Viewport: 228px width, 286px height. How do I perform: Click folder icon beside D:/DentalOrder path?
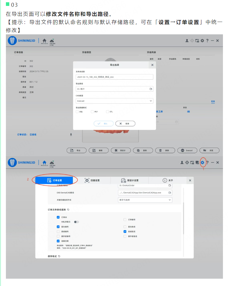[170, 185]
